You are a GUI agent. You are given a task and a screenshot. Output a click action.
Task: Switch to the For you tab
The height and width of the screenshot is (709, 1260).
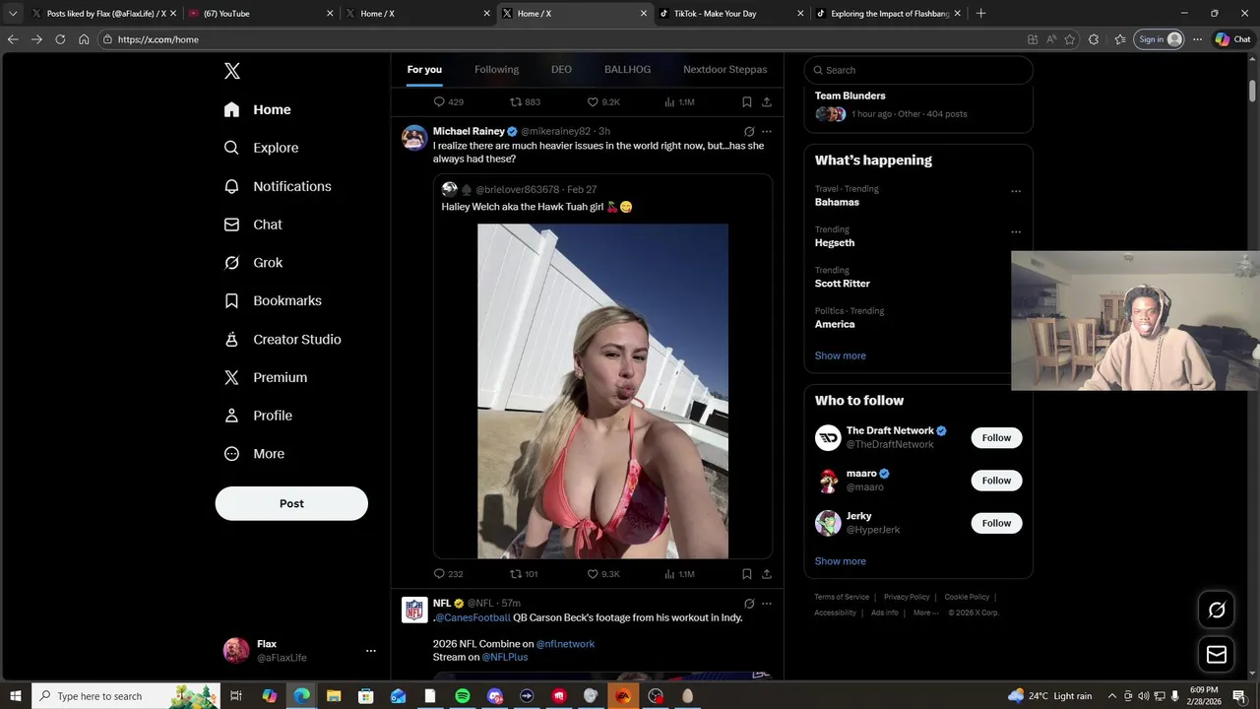[424, 70]
